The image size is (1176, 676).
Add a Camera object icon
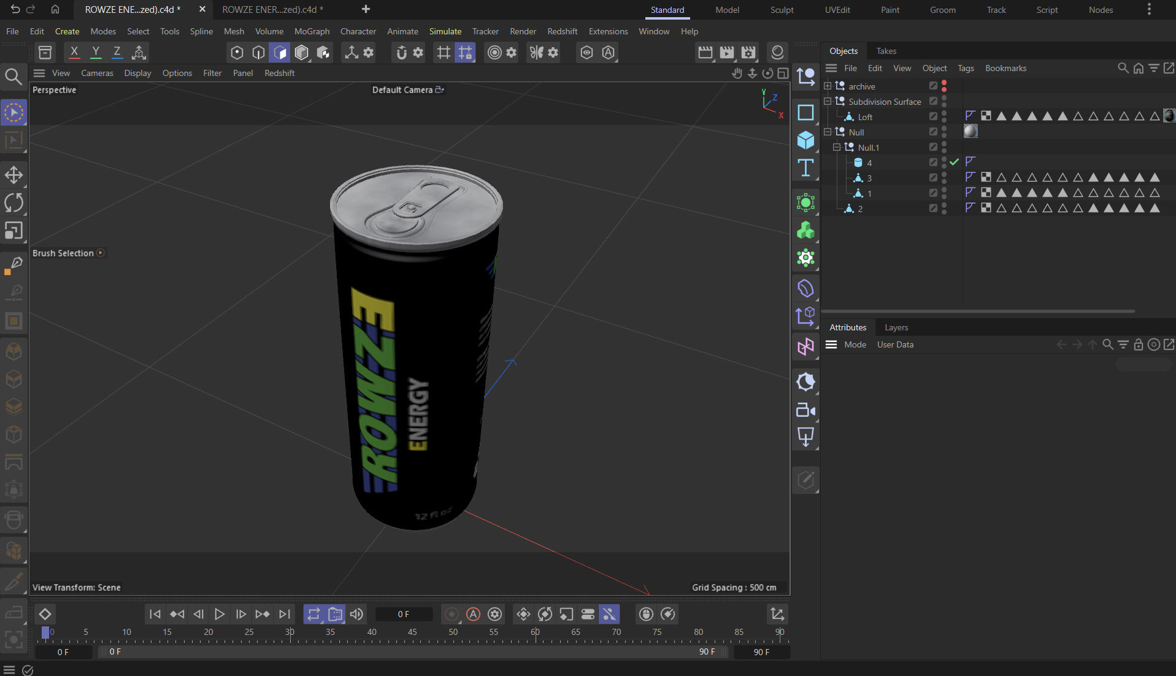coord(805,410)
